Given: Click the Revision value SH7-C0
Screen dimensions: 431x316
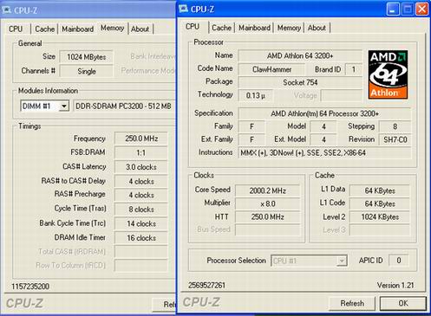Looking at the screenshot, I should tap(395, 140).
